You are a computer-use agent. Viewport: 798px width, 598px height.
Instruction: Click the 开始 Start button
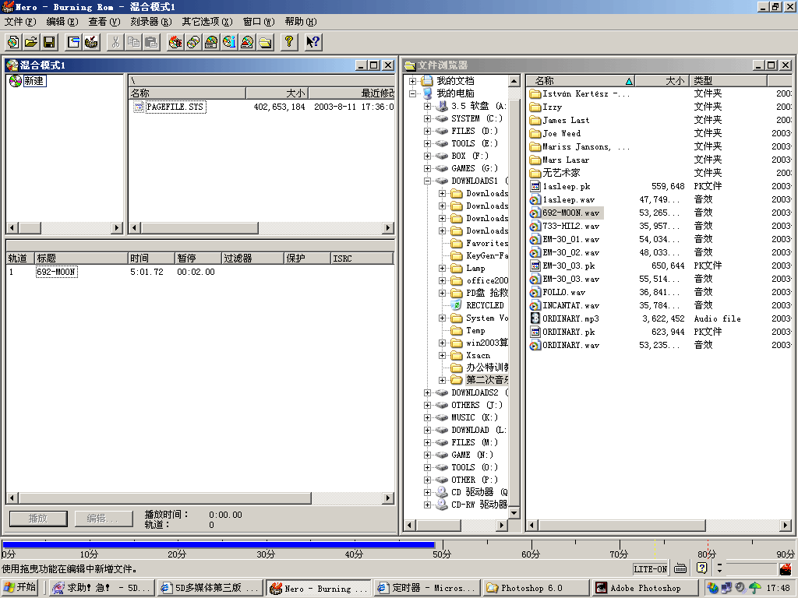click(19, 587)
